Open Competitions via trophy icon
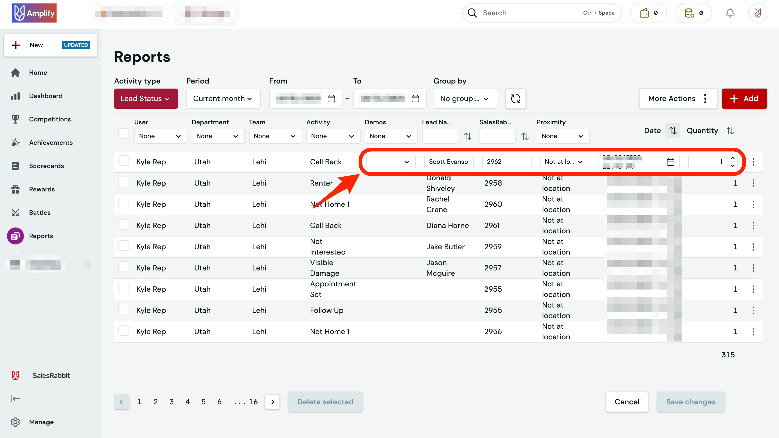The image size is (779, 438). 50,119
